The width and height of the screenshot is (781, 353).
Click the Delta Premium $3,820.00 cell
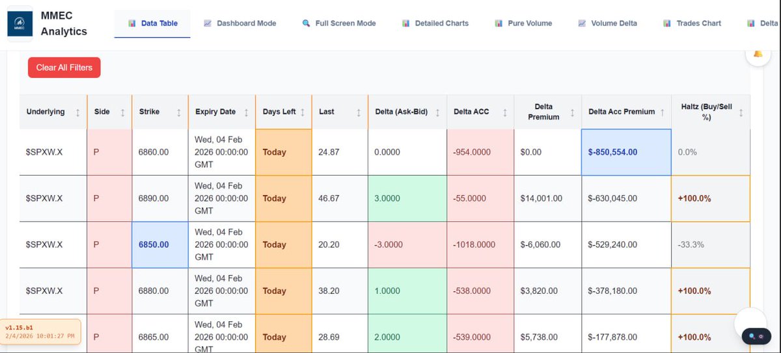(547, 291)
